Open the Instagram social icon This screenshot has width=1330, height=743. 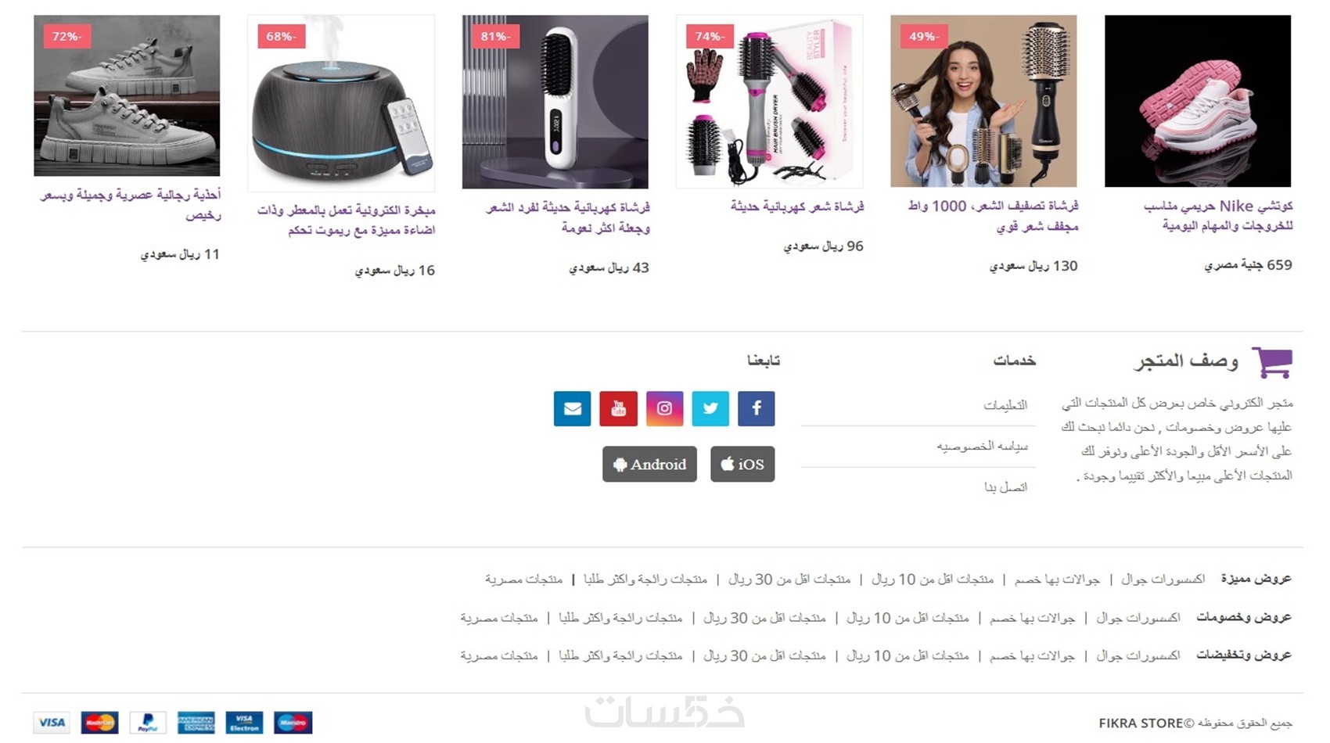tap(664, 408)
